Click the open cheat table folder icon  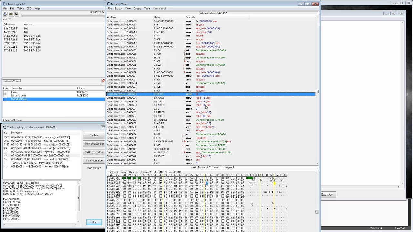(x=11, y=14)
